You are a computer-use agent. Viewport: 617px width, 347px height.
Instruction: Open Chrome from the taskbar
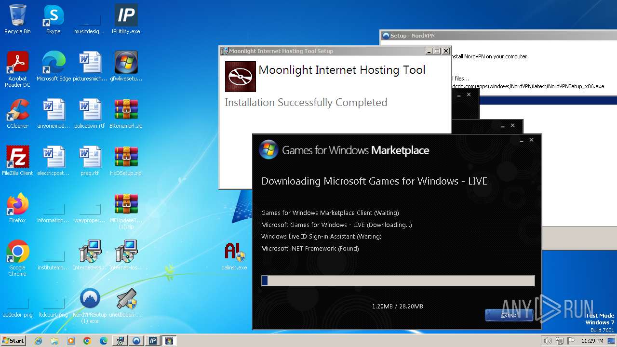pyautogui.click(x=87, y=341)
